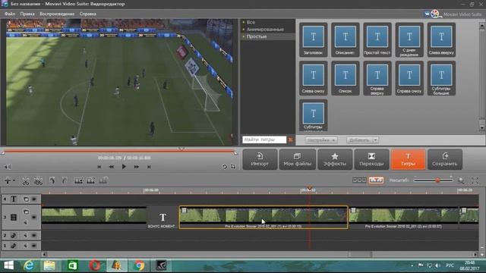Mute audio track 2

point(26,236)
